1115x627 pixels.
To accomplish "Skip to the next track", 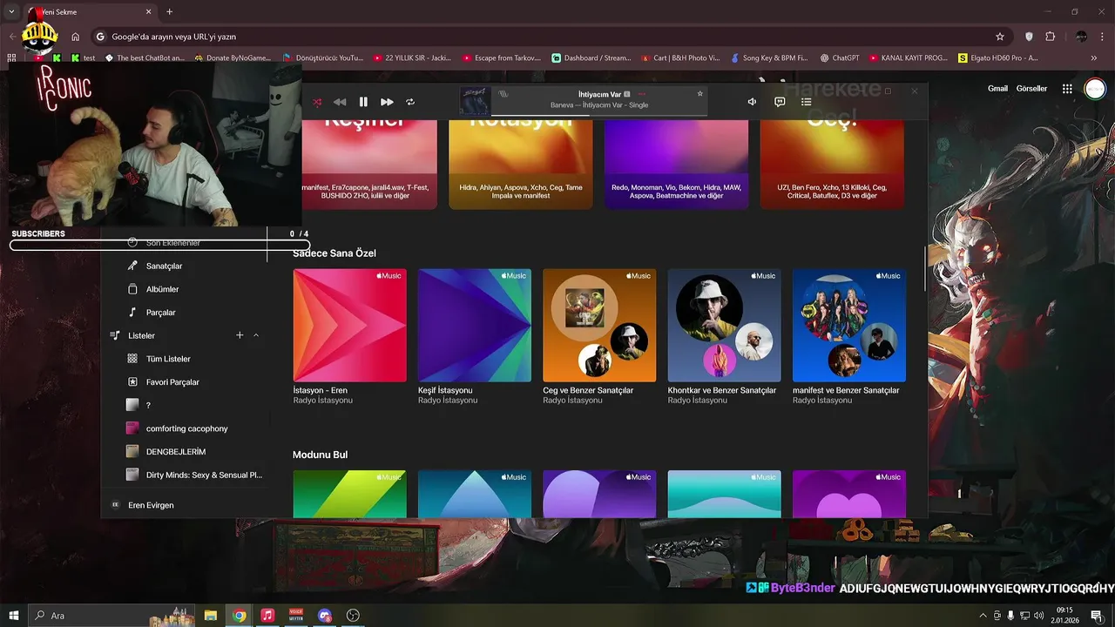I will (387, 102).
